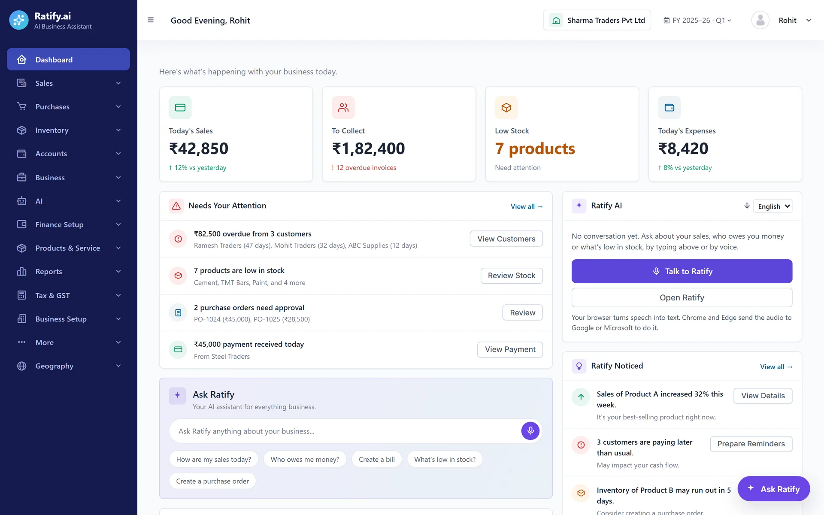Click the Product A upward arrow icon

(x=581, y=397)
